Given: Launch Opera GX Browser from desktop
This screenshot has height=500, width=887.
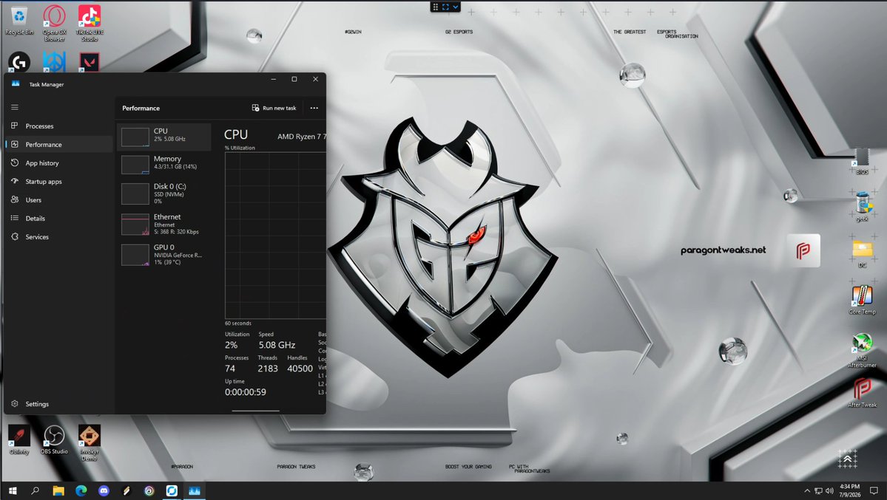Looking at the screenshot, I should click(54, 23).
